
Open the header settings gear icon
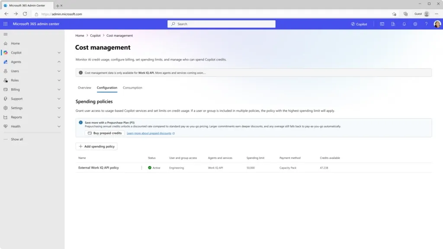415,24
